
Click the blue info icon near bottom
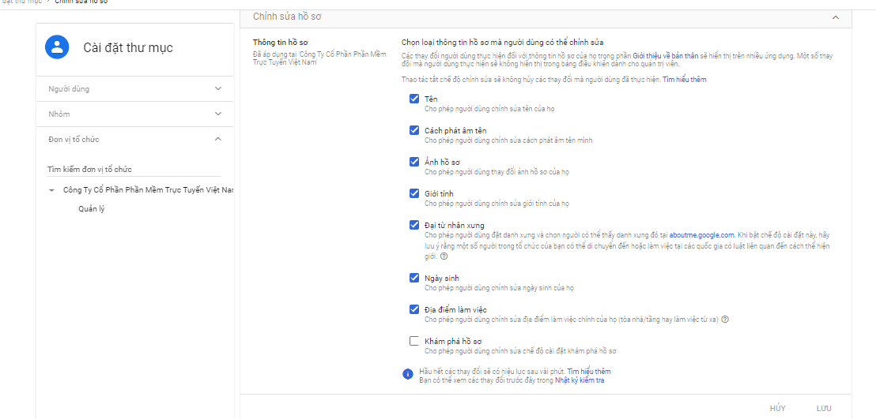pos(408,374)
